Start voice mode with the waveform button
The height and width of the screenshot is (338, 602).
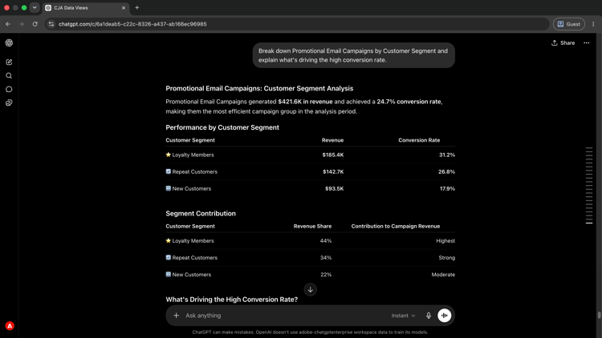coord(444,316)
